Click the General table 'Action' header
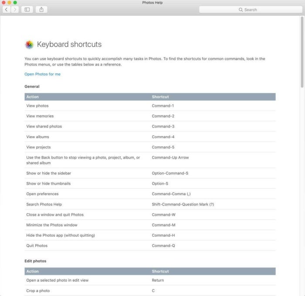305x296 pixels. pos(33,97)
